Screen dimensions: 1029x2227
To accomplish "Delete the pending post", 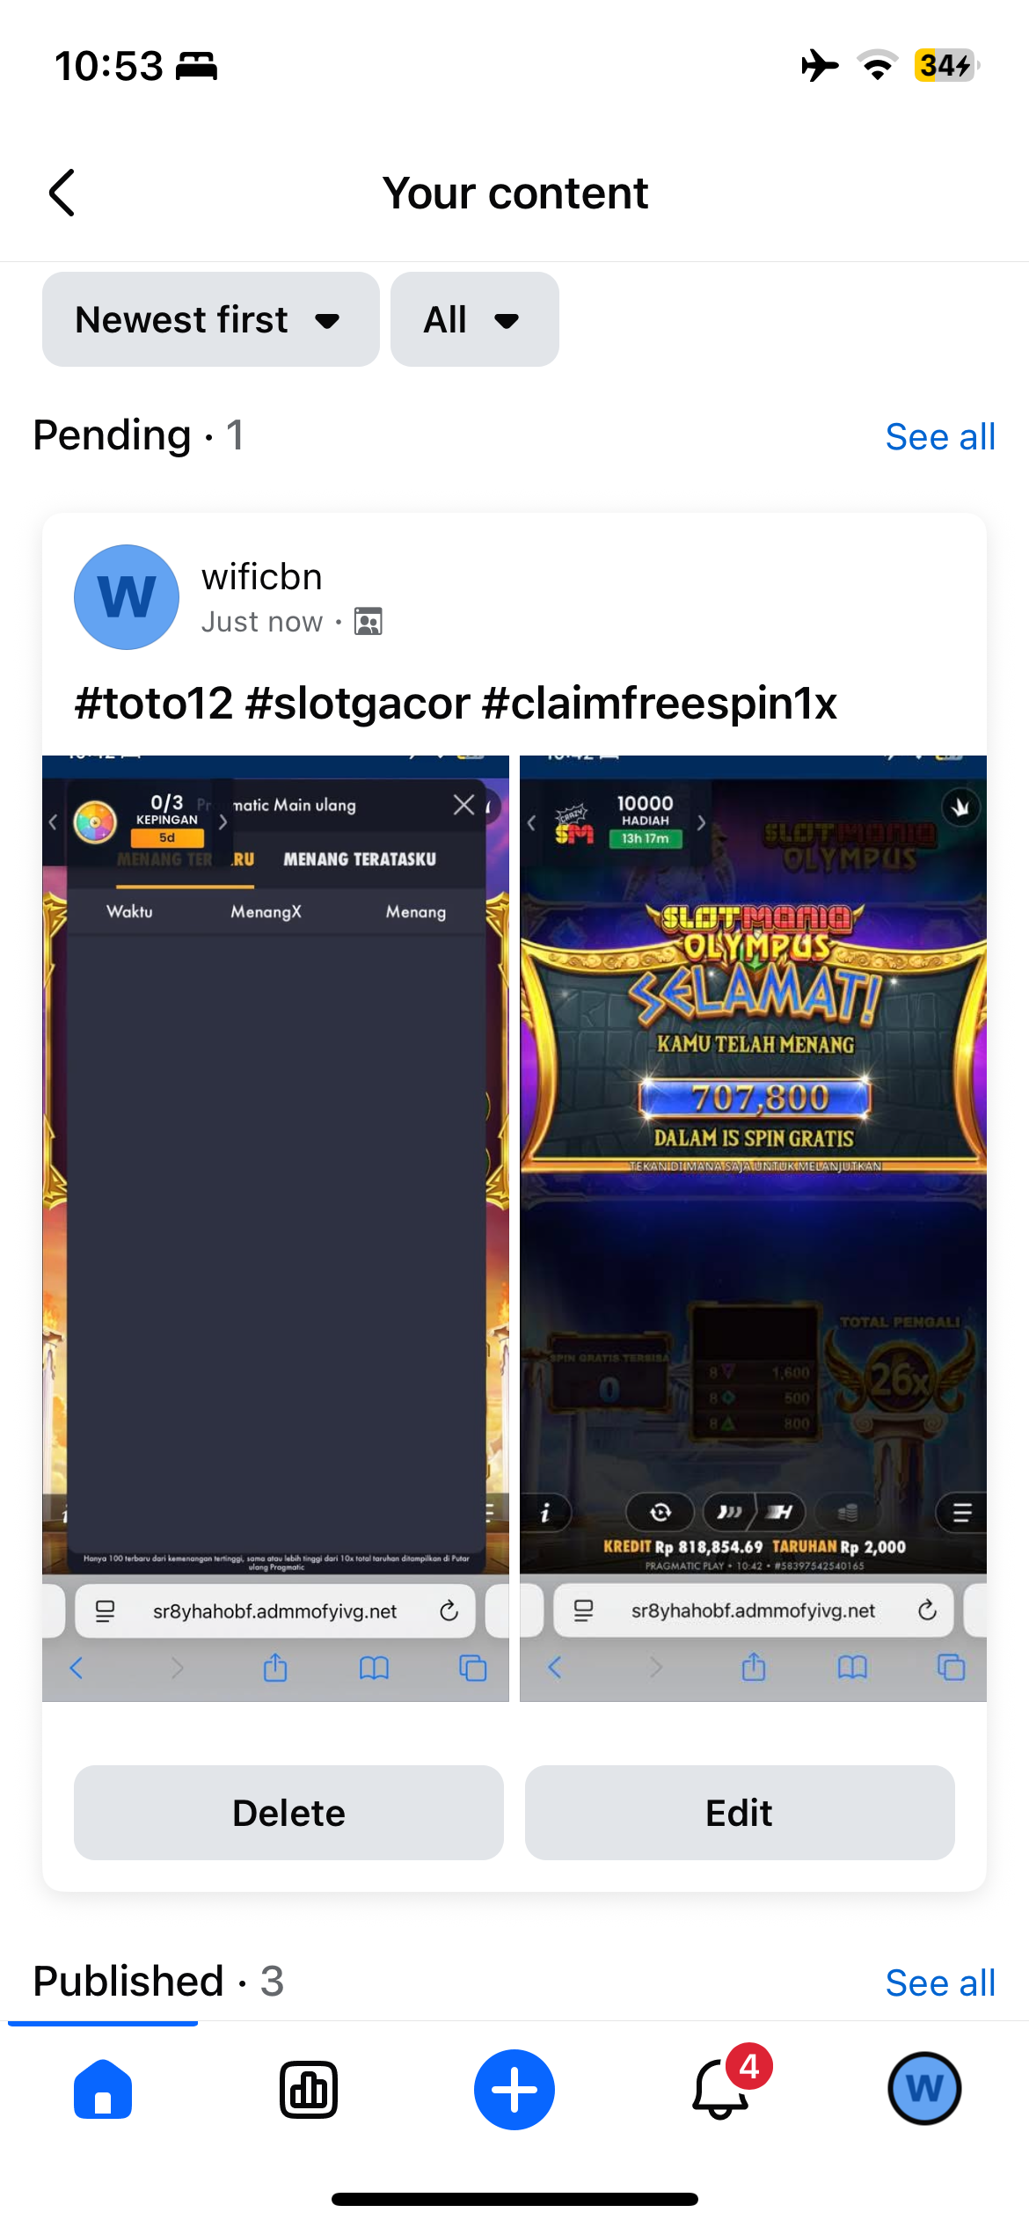I will pos(288,1813).
